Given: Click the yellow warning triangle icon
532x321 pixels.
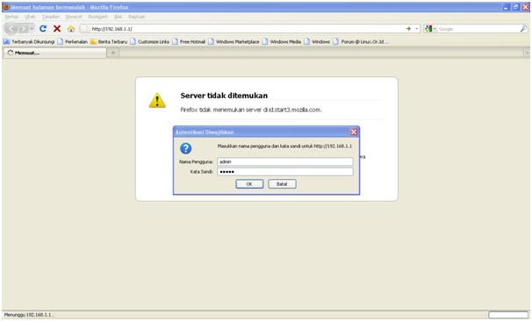Looking at the screenshot, I should (x=157, y=101).
